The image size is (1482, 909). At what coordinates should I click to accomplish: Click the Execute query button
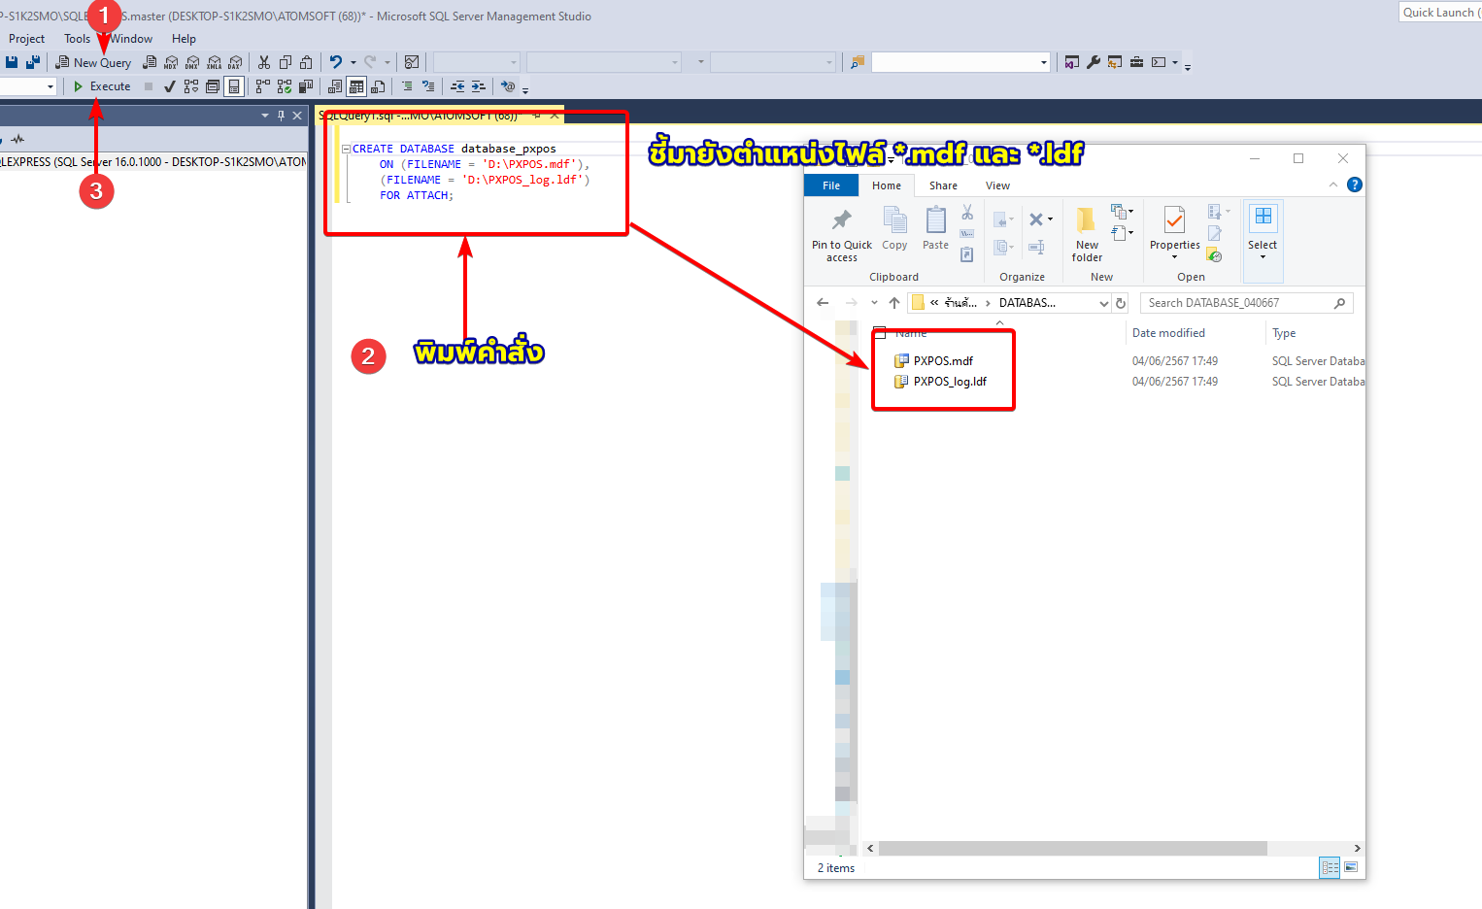tap(102, 86)
